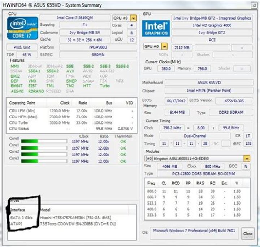Click the Dual-Channel mode field

tap(195, 136)
